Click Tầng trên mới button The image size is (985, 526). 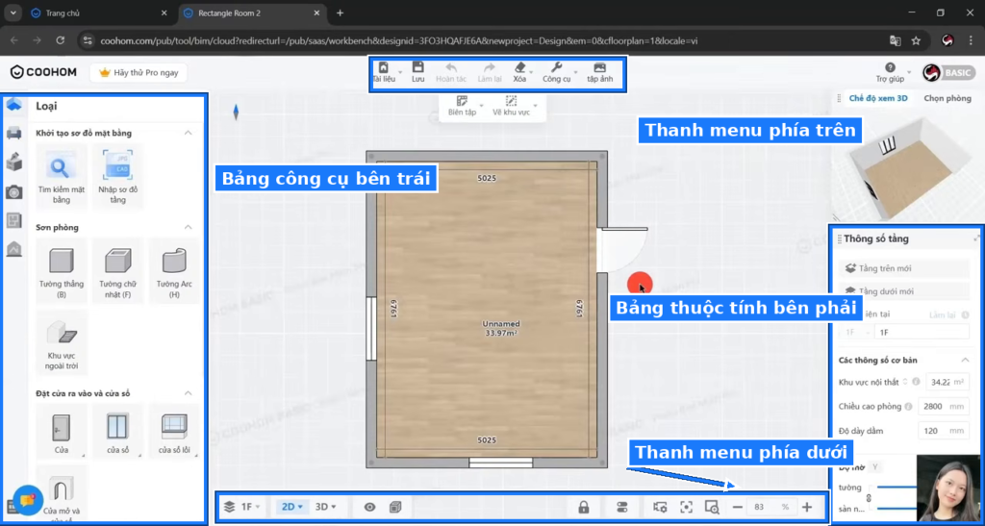904,268
